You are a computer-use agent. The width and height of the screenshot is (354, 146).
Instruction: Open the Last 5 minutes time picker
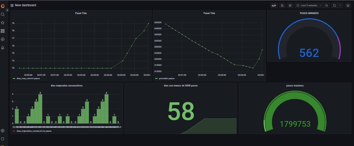click(x=309, y=5)
